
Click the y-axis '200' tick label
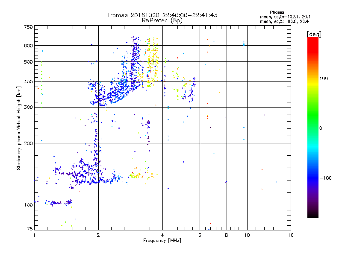[28, 143]
